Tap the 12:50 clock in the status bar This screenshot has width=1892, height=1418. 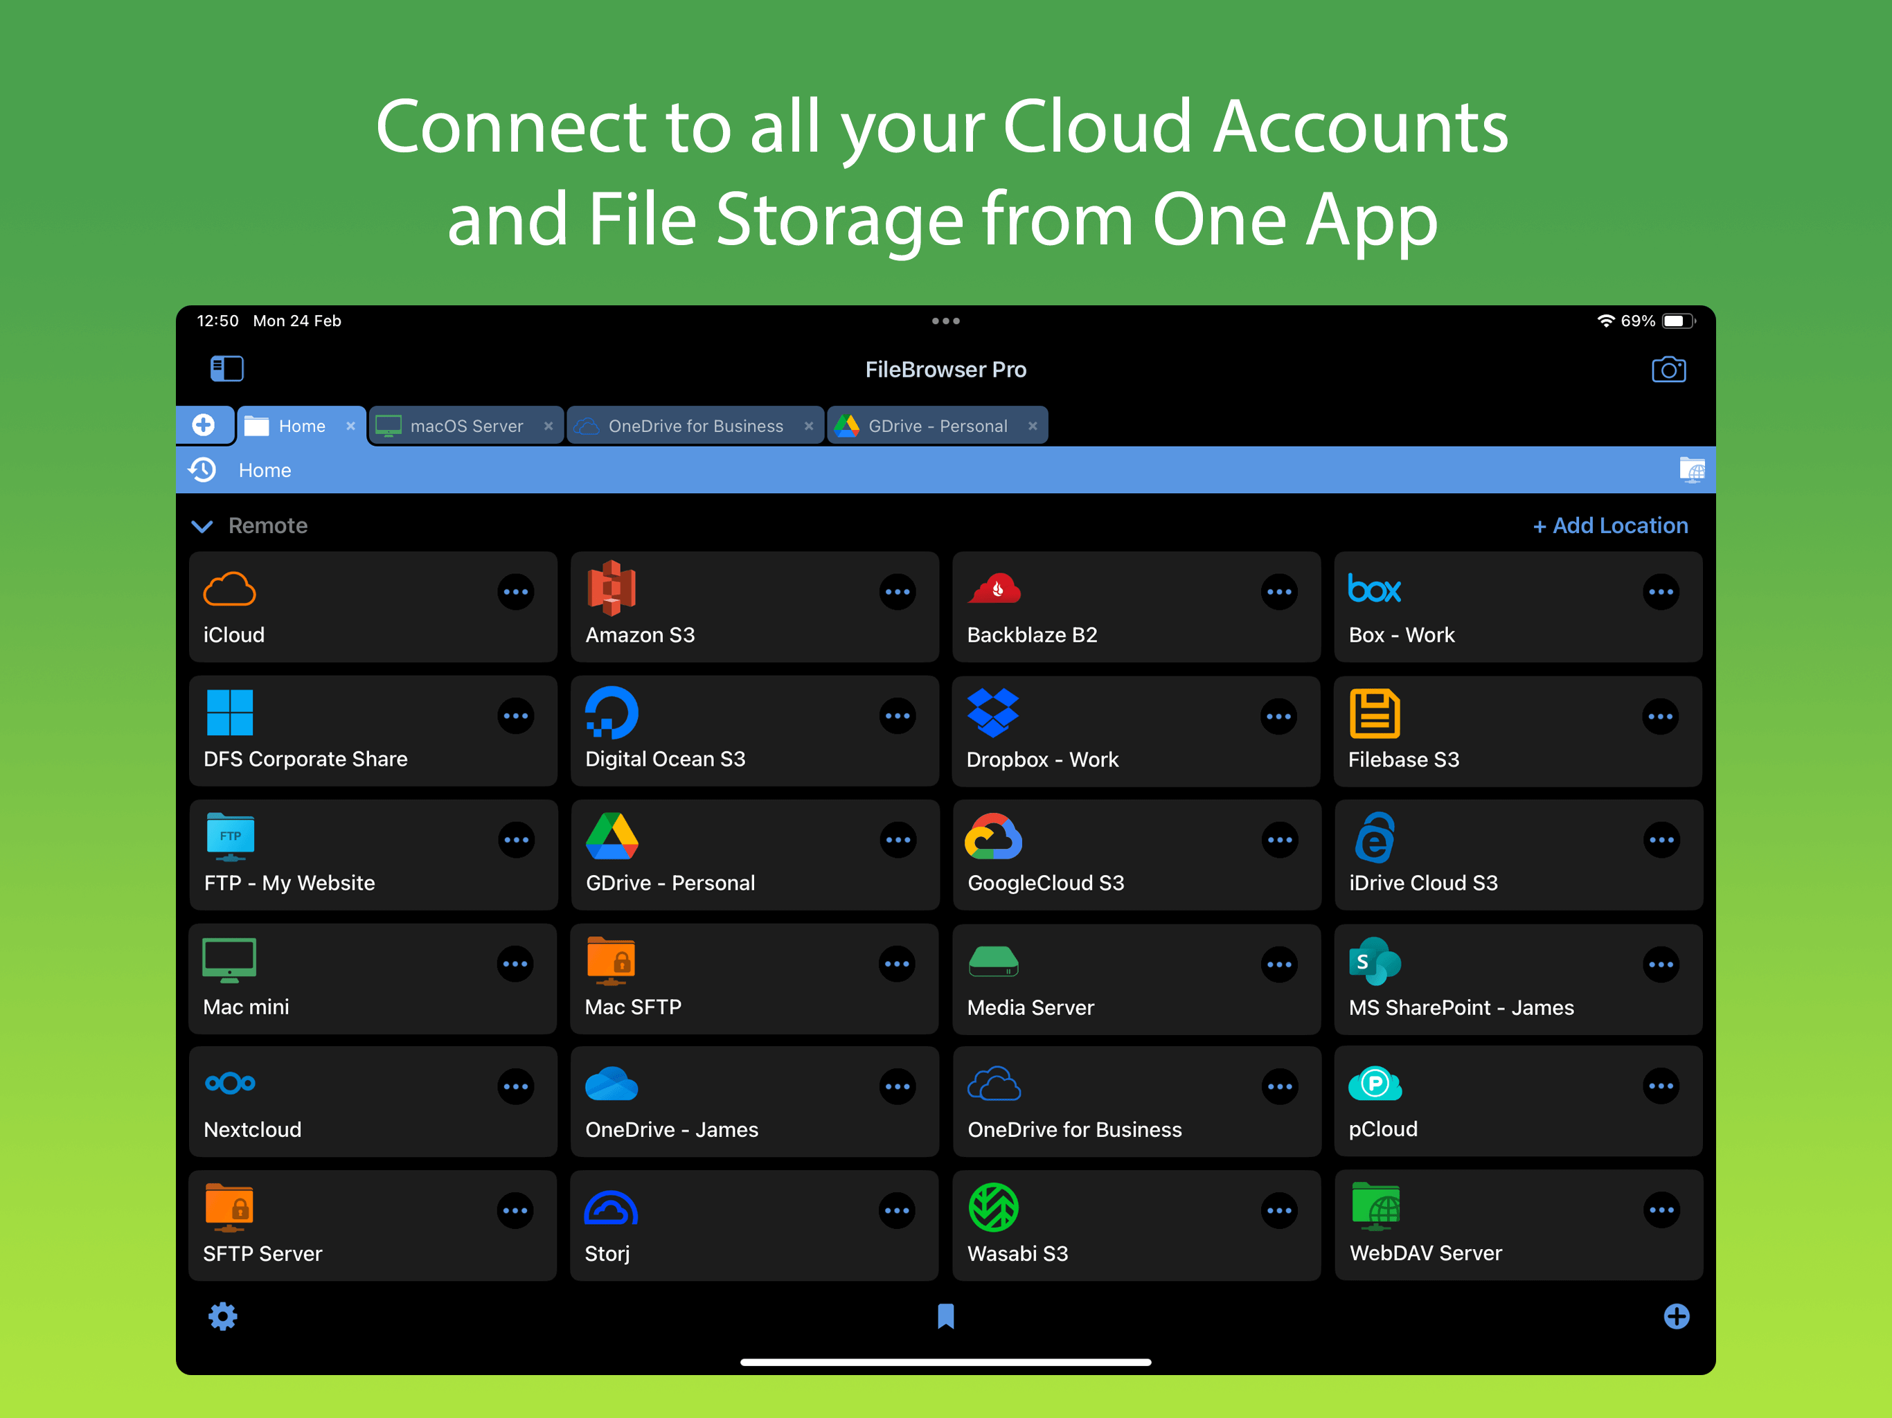point(217,321)
